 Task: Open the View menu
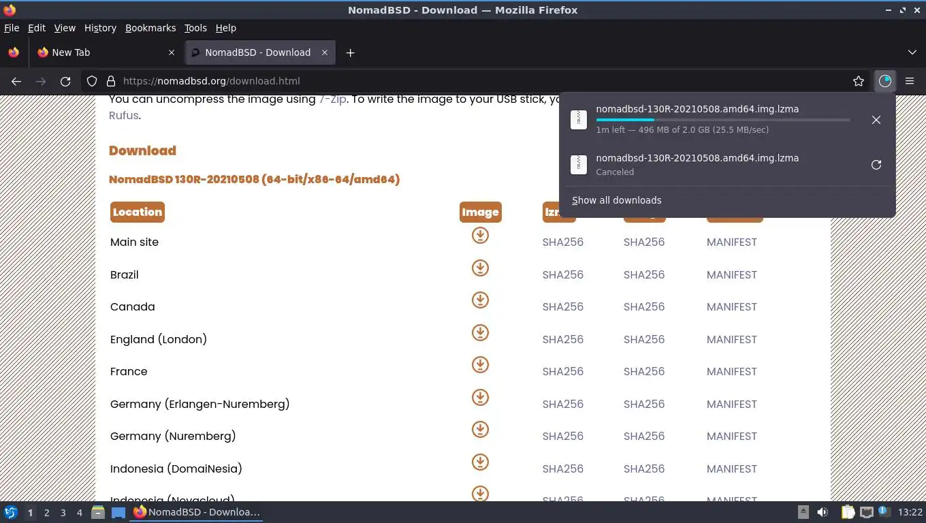tap(65, 28)
